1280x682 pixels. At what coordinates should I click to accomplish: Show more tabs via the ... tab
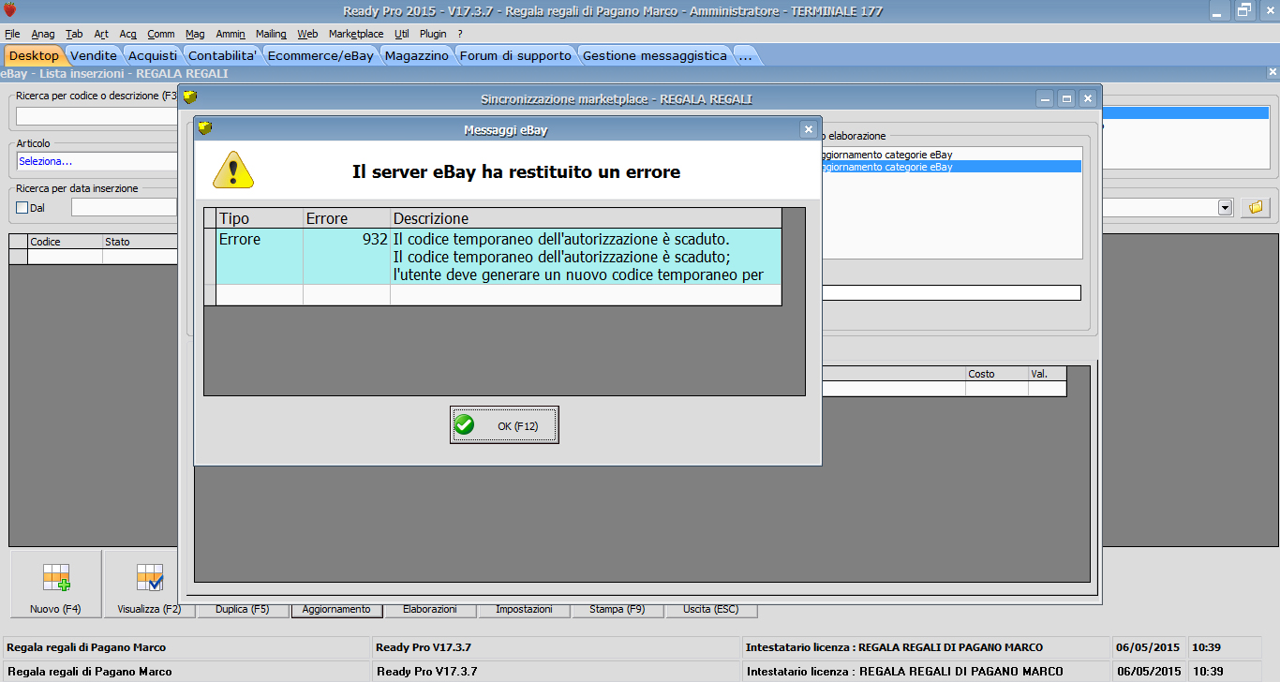pos(746,55)
